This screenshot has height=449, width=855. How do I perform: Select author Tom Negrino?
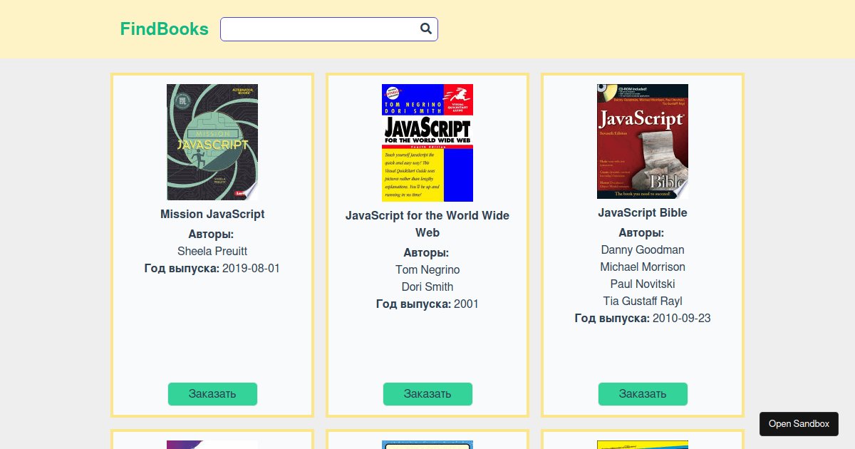(x=427, y=269)
